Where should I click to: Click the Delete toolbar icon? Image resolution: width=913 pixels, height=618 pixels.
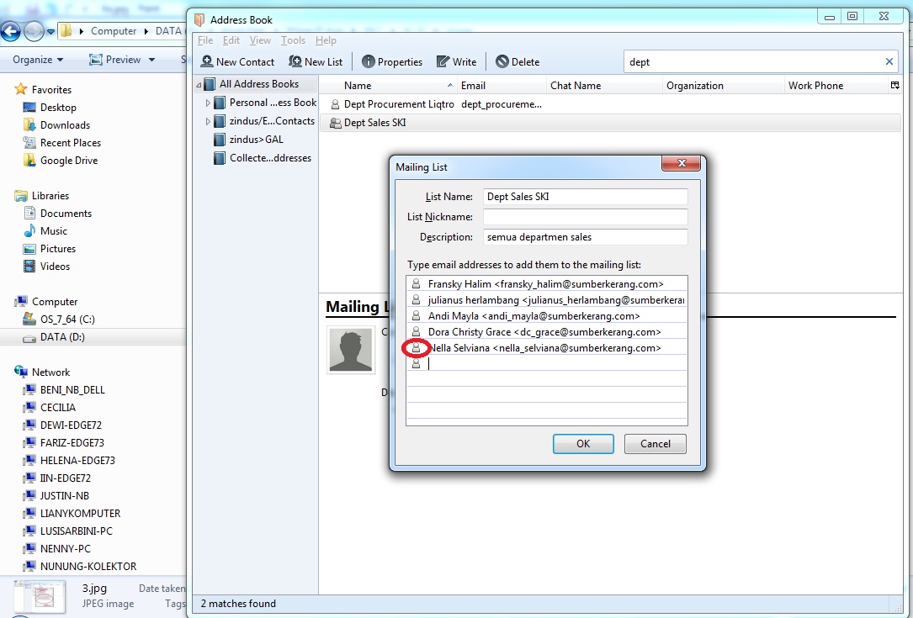coord(502,62)
